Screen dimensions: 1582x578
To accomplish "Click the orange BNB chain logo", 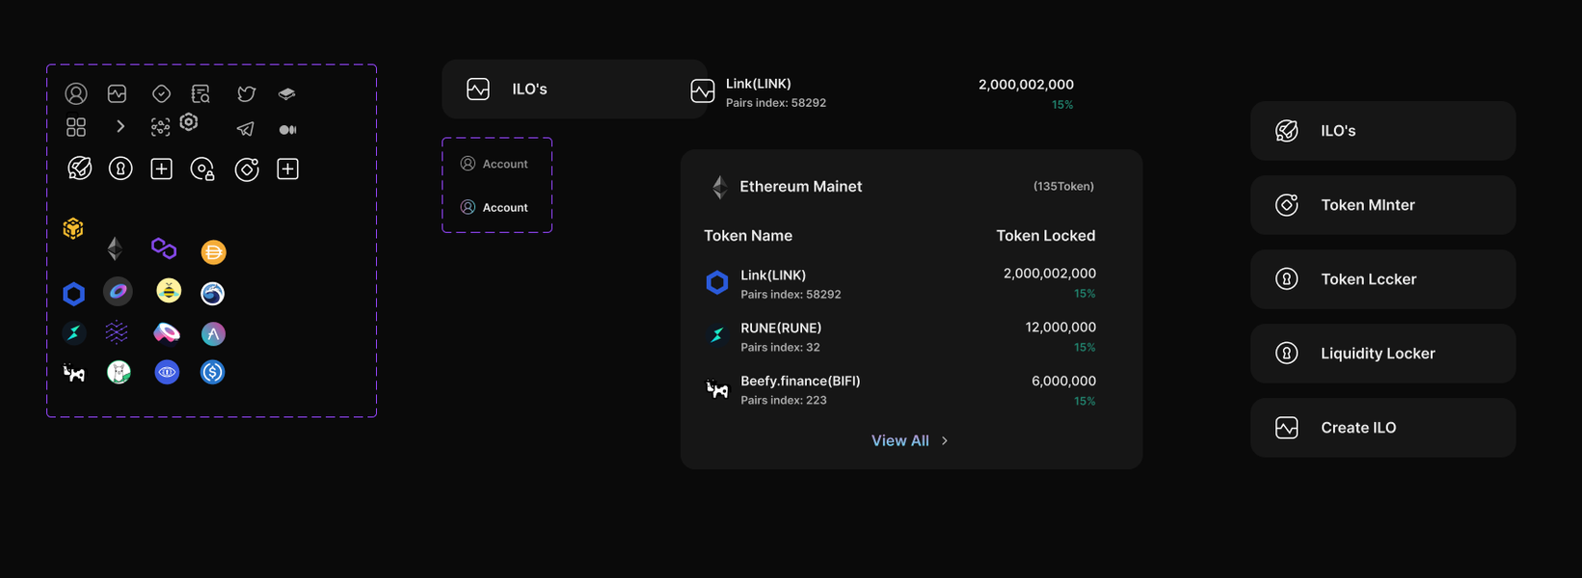I will (73, 228).
